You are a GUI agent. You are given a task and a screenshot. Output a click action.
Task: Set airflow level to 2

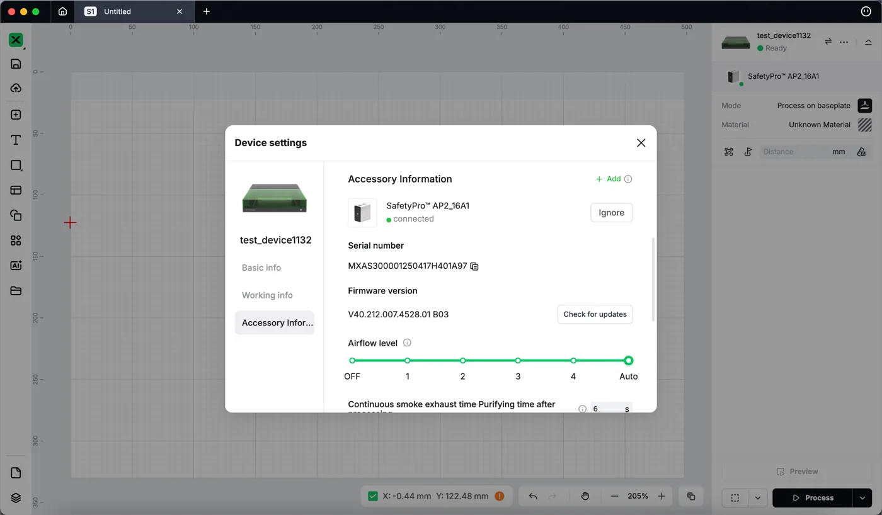tap(462, 361)
